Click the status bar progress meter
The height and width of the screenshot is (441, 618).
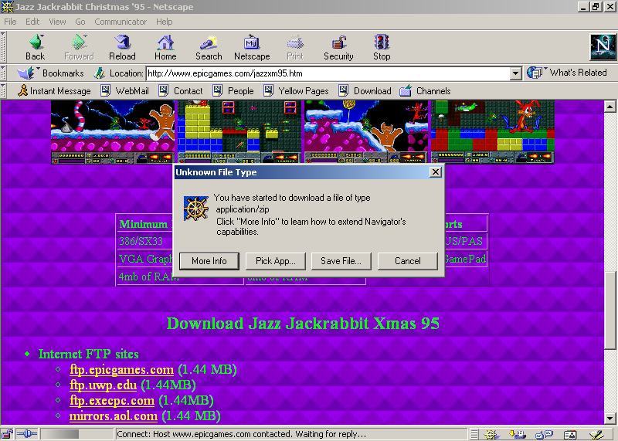tap(77, 434)
